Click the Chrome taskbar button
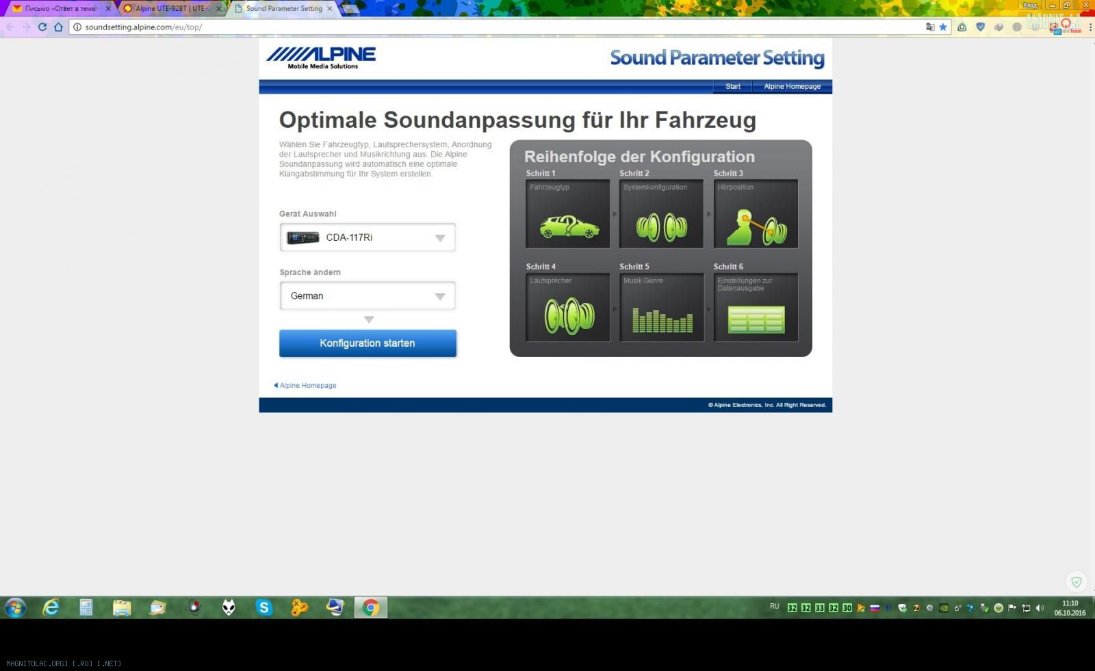The height and width of the screenshot is (671, 1095). point(371,607)
